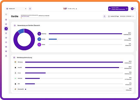
Task: Collapse the sidebar with the top arrow icon
Action: coord(6,15)
